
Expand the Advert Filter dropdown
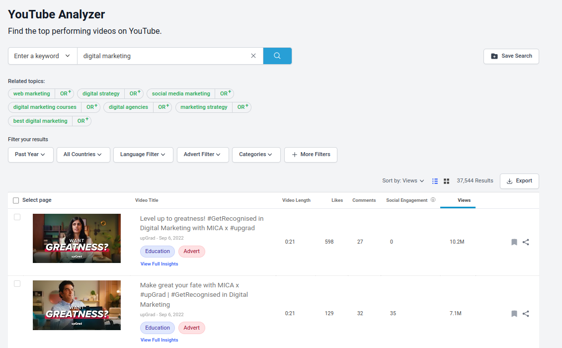click(203, 155)
